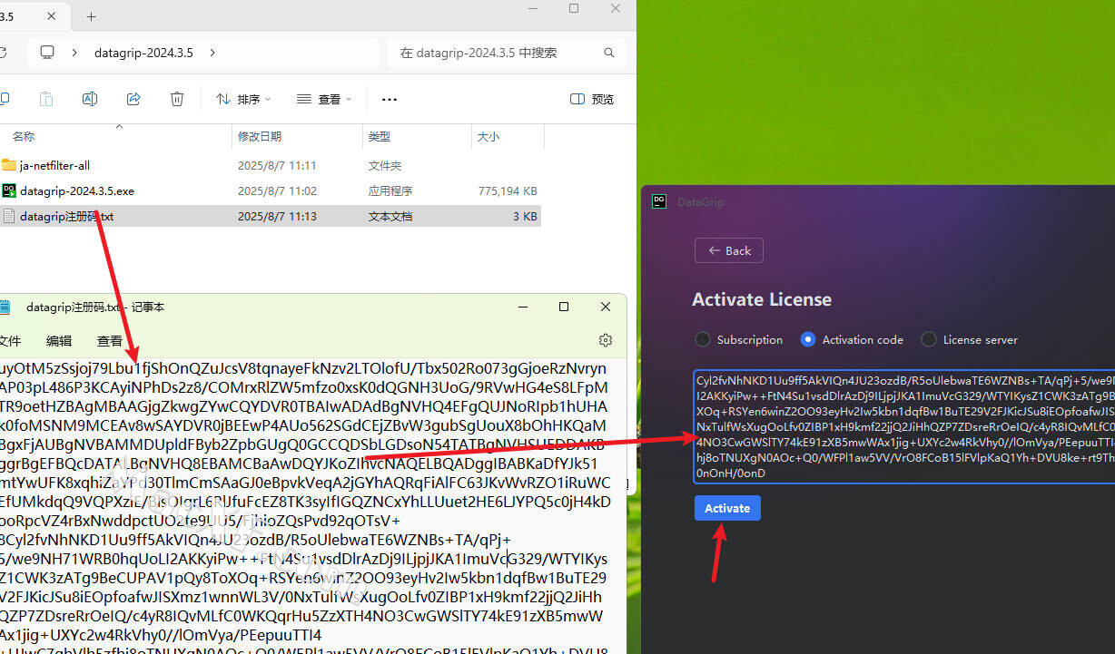Click the Share icon in Explorer toolbar
The height and width of the screenshot is (654, 1115).
133,99
